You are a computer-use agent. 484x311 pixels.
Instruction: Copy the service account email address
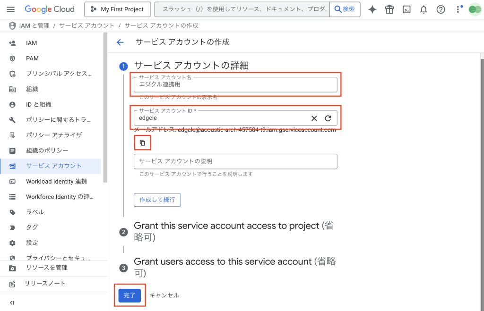pos(142,143)
